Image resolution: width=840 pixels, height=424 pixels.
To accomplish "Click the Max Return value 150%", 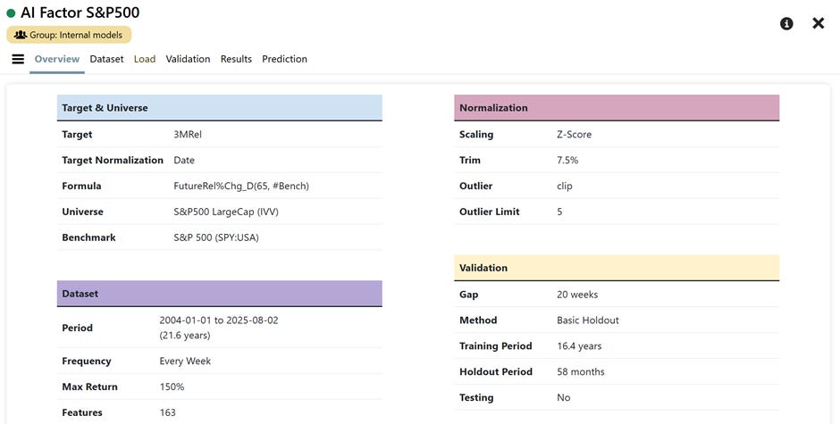I will click(172, 387).
